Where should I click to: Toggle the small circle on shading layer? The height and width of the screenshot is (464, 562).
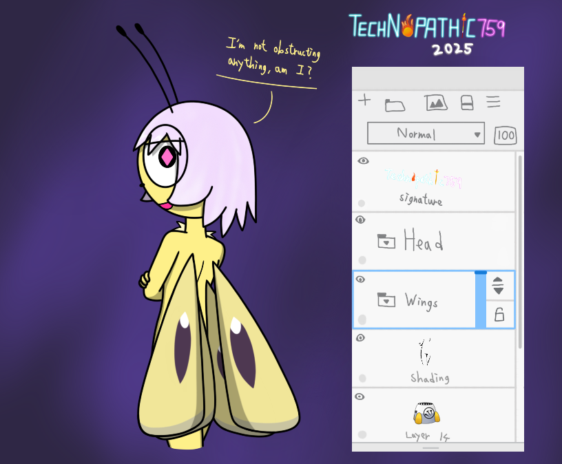point(362,379)
